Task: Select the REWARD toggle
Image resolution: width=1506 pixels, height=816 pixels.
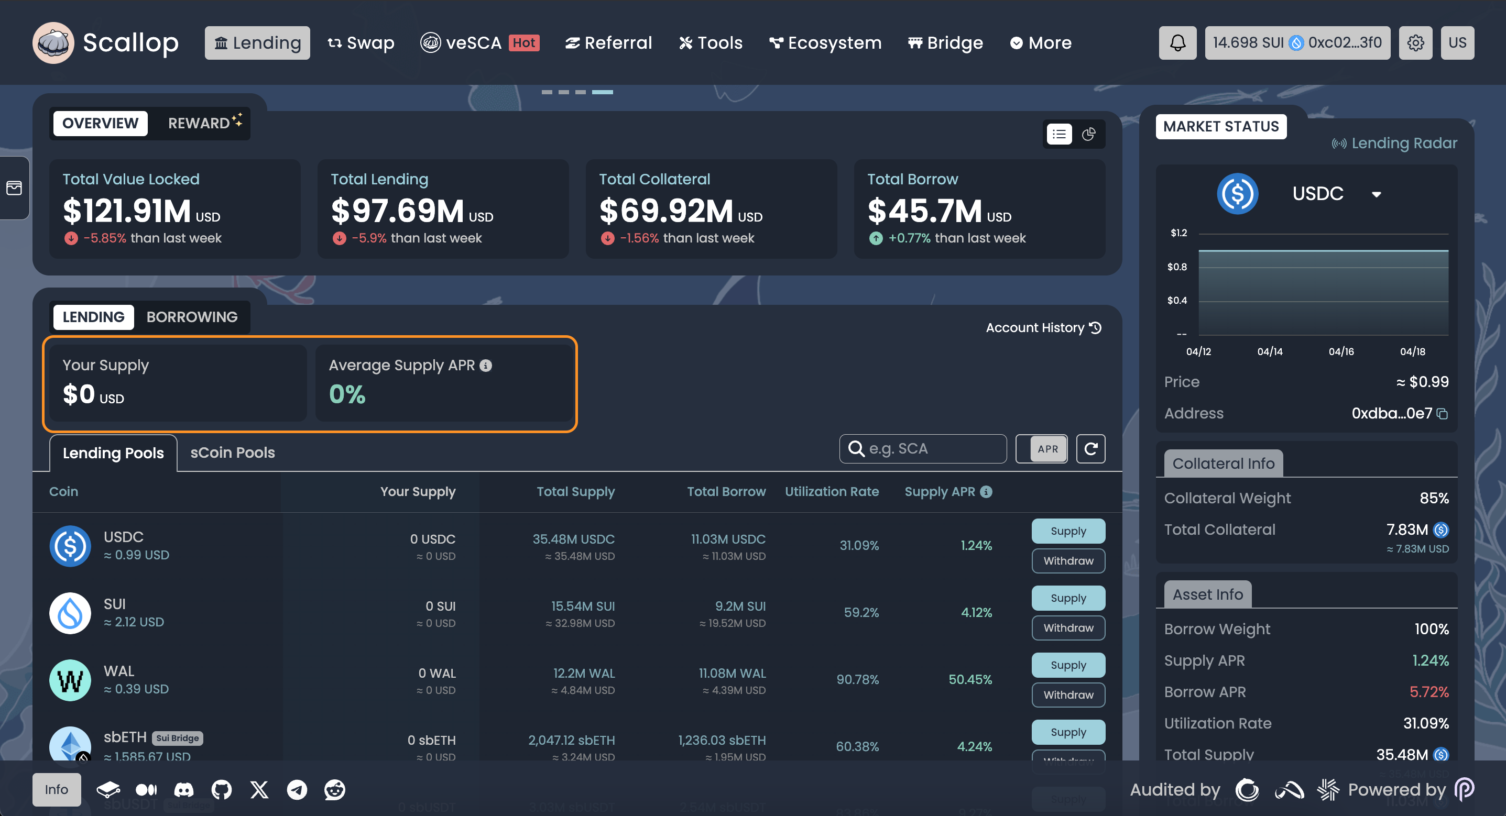Action: click(204, 123)
